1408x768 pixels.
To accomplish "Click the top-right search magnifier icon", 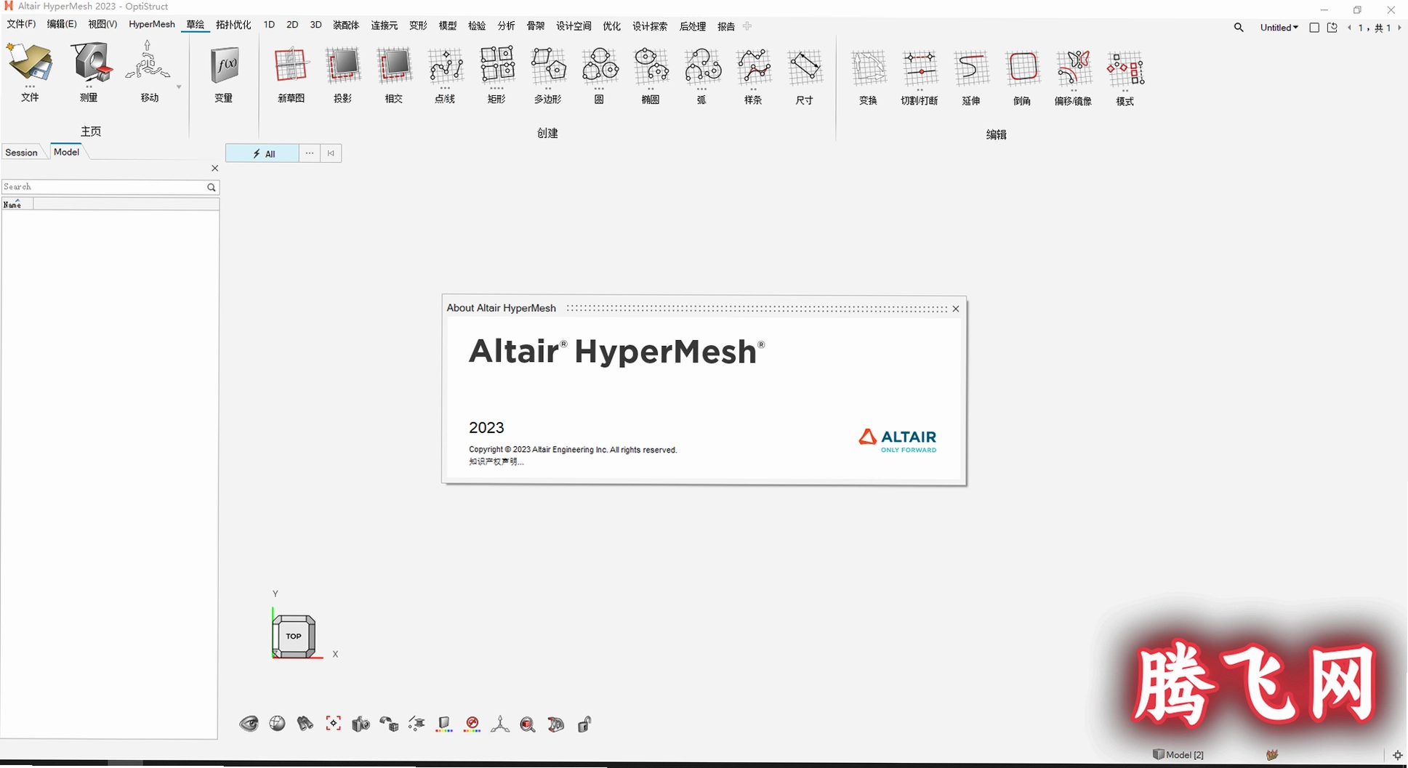I will tap(1239, 28).
